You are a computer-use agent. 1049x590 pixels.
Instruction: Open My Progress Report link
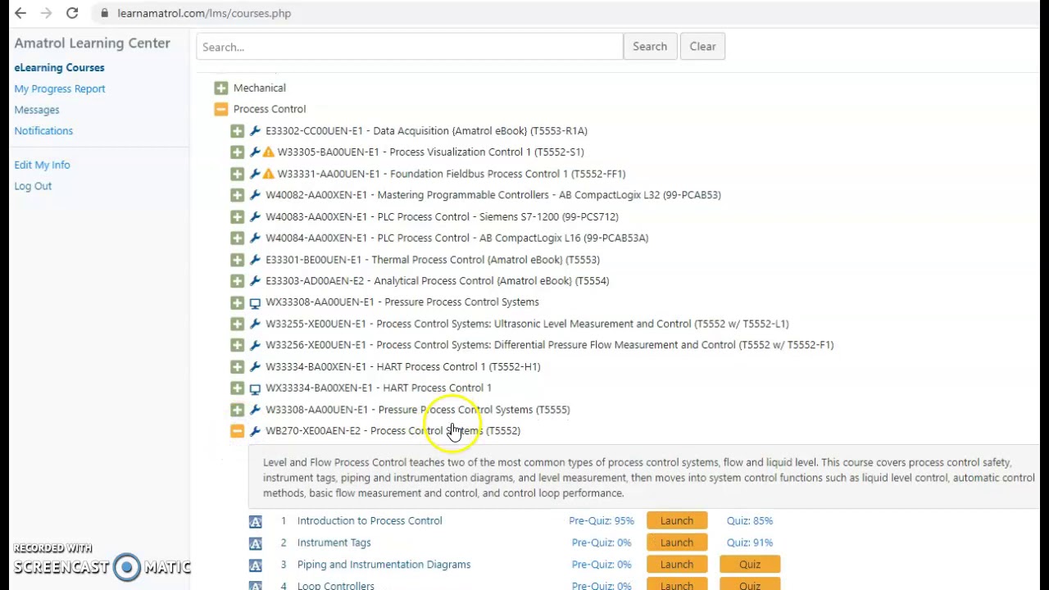(x=60, y=88)
